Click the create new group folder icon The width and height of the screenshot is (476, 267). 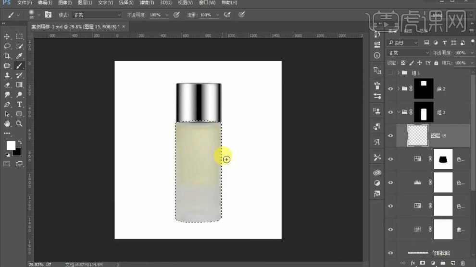tap(442, 263)
